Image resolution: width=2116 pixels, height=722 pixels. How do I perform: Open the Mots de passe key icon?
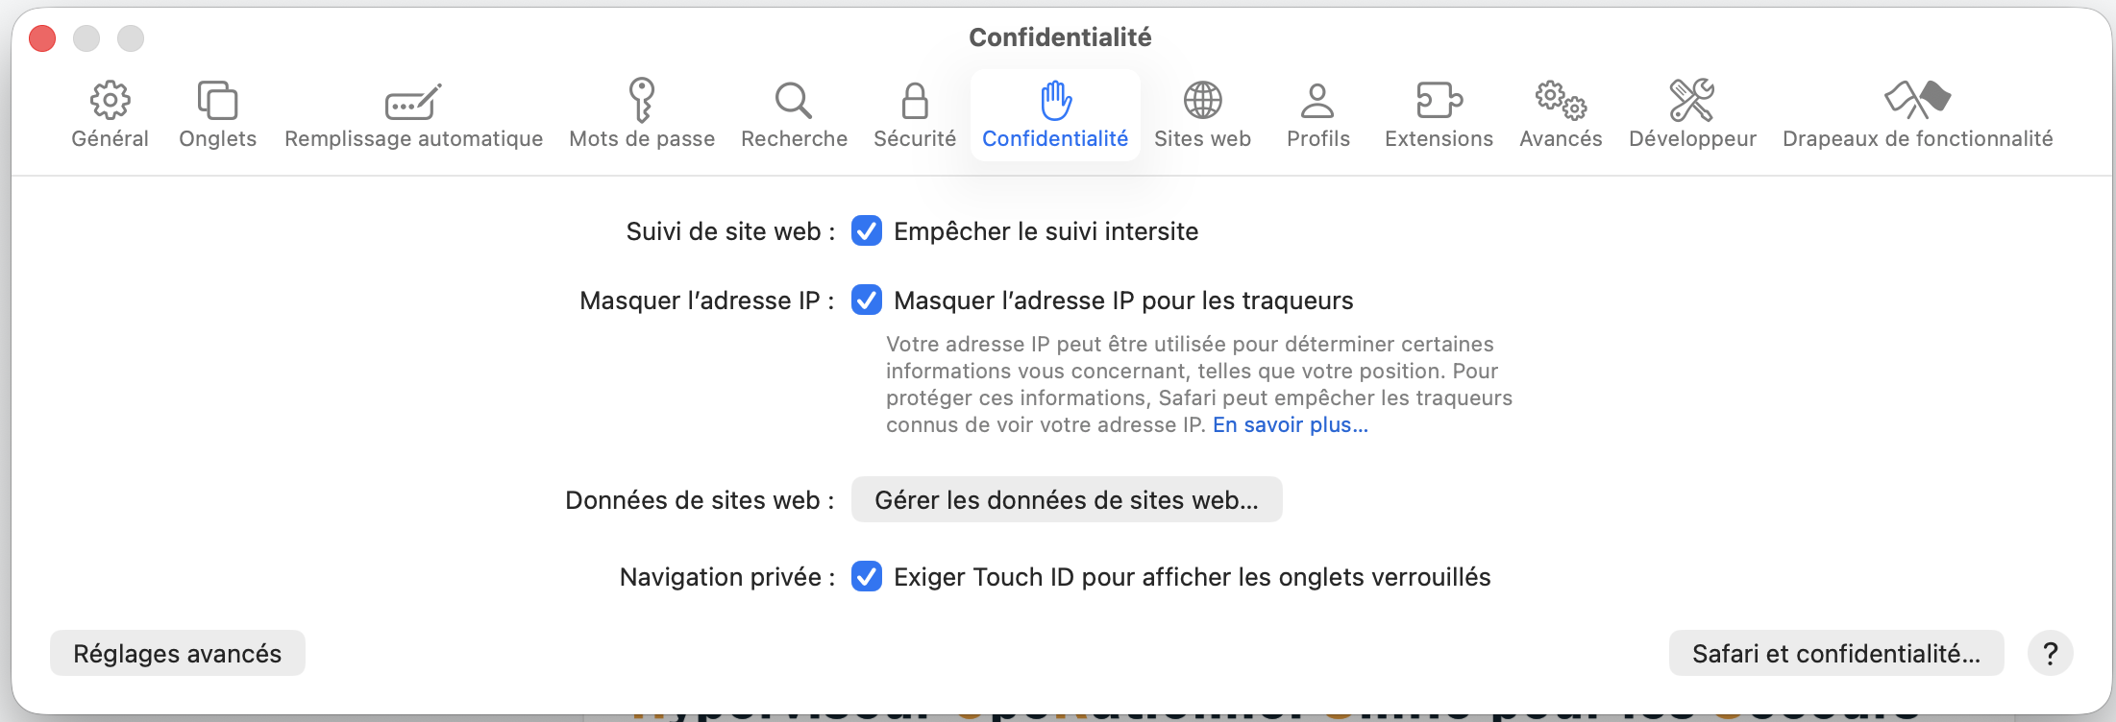click(641, 101)
